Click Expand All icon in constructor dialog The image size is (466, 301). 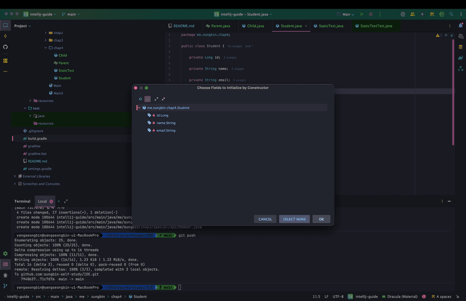(157, 99)
